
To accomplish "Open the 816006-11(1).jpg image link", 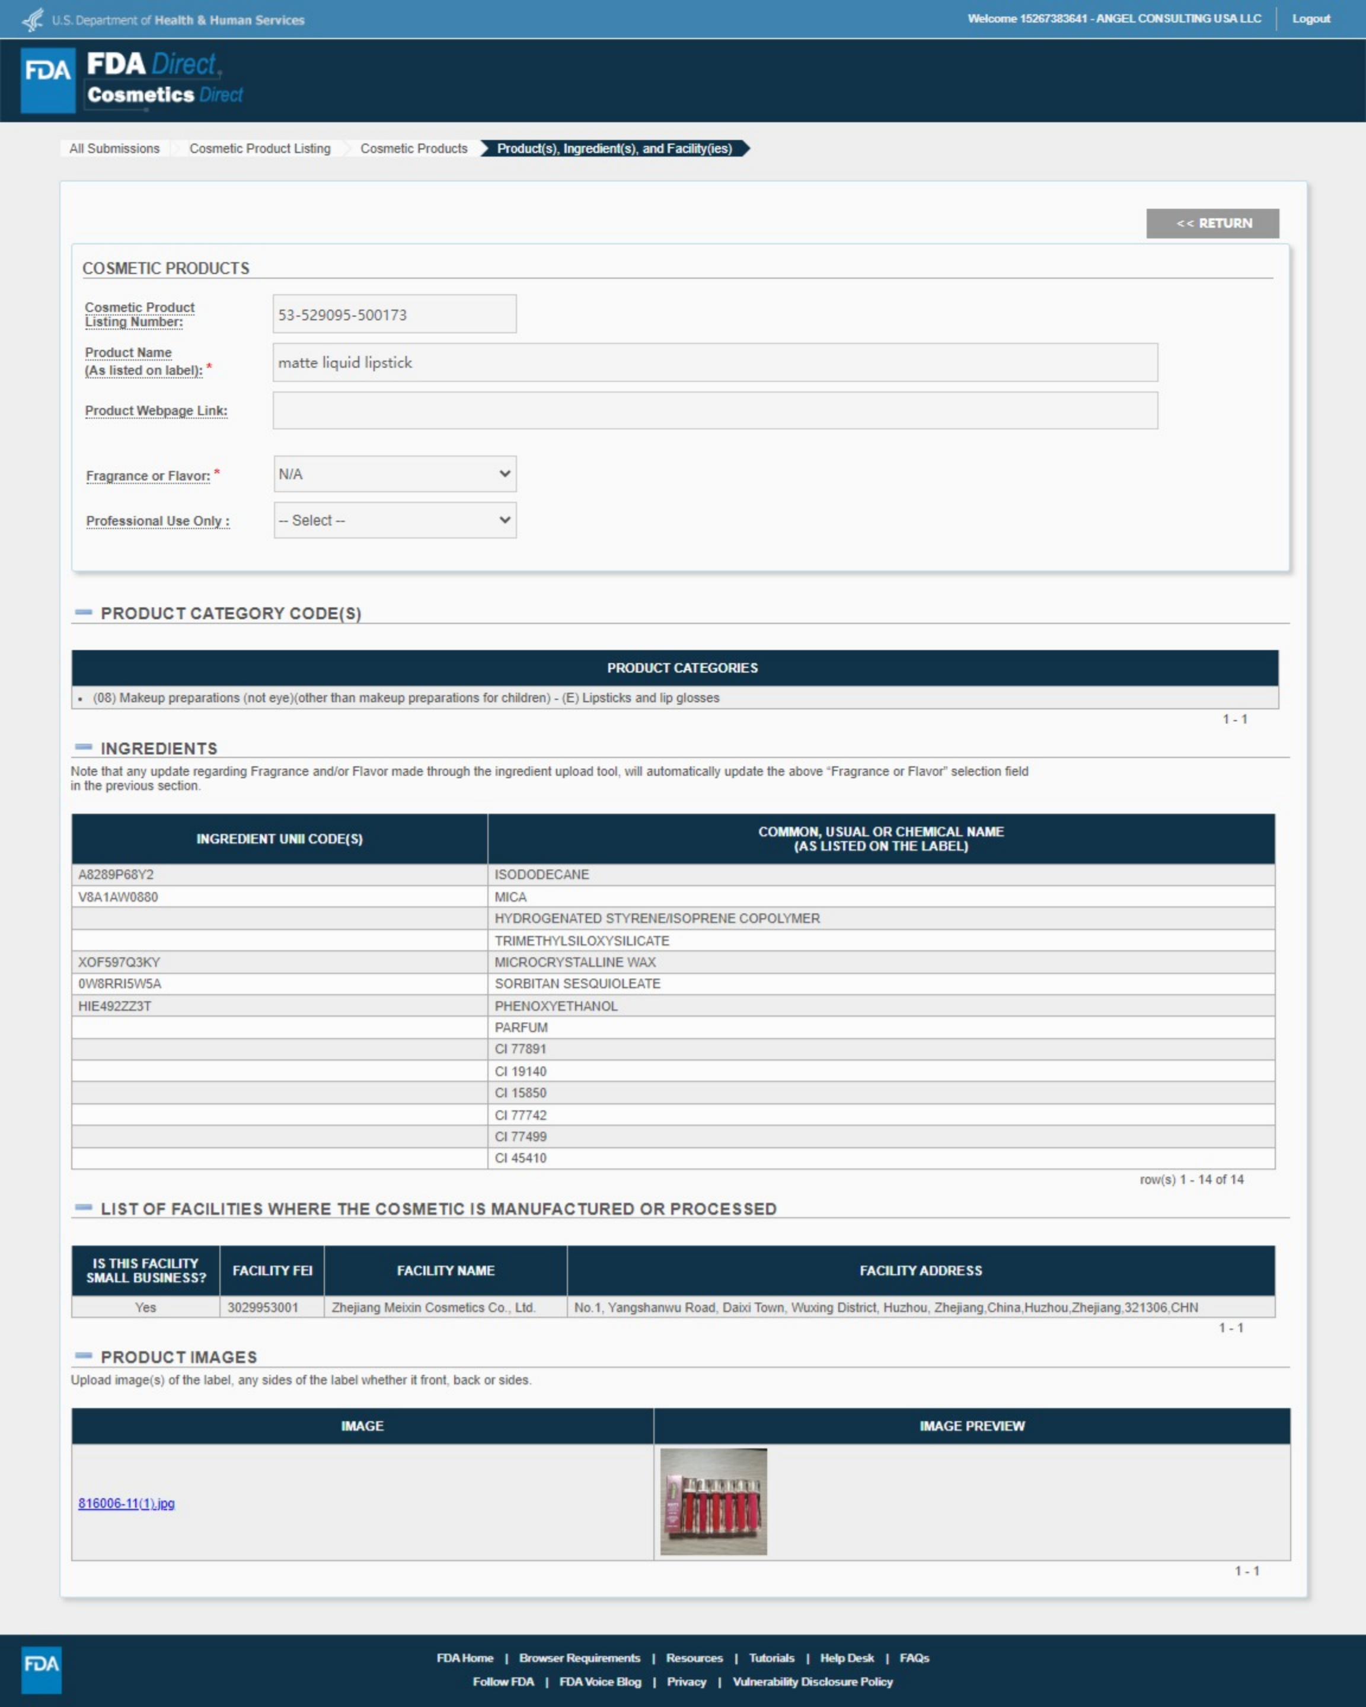I will point(126,1503).
